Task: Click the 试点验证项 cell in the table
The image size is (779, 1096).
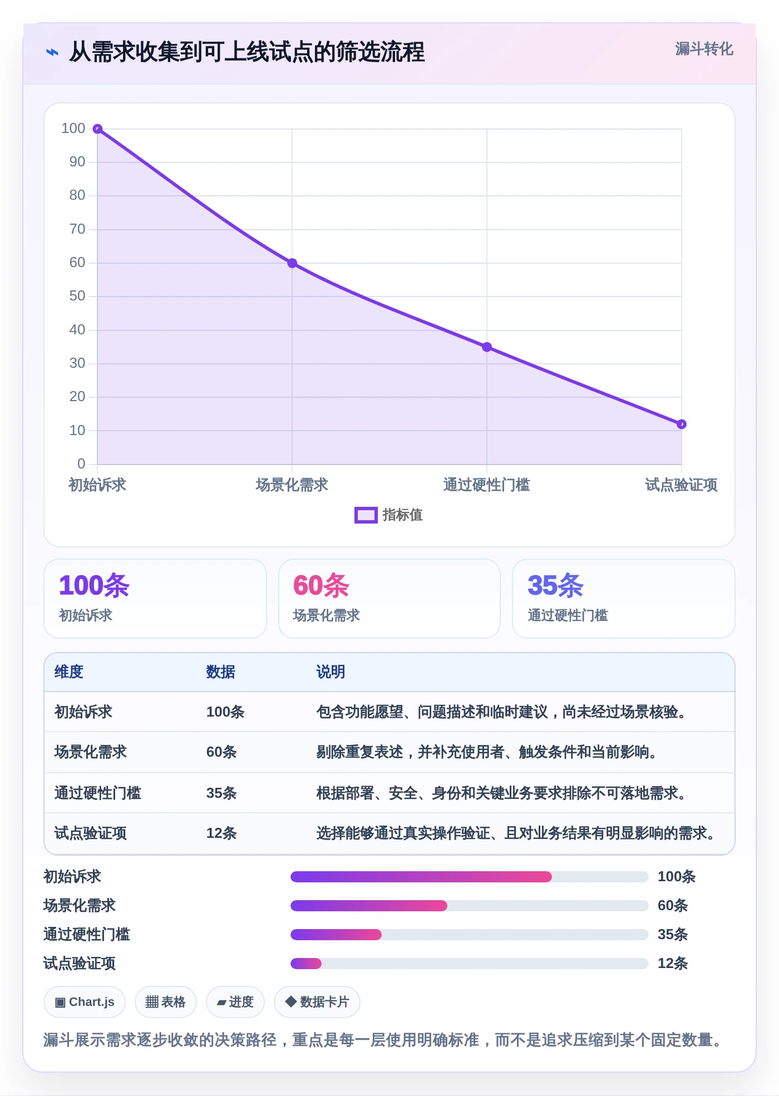Action: 91,833
